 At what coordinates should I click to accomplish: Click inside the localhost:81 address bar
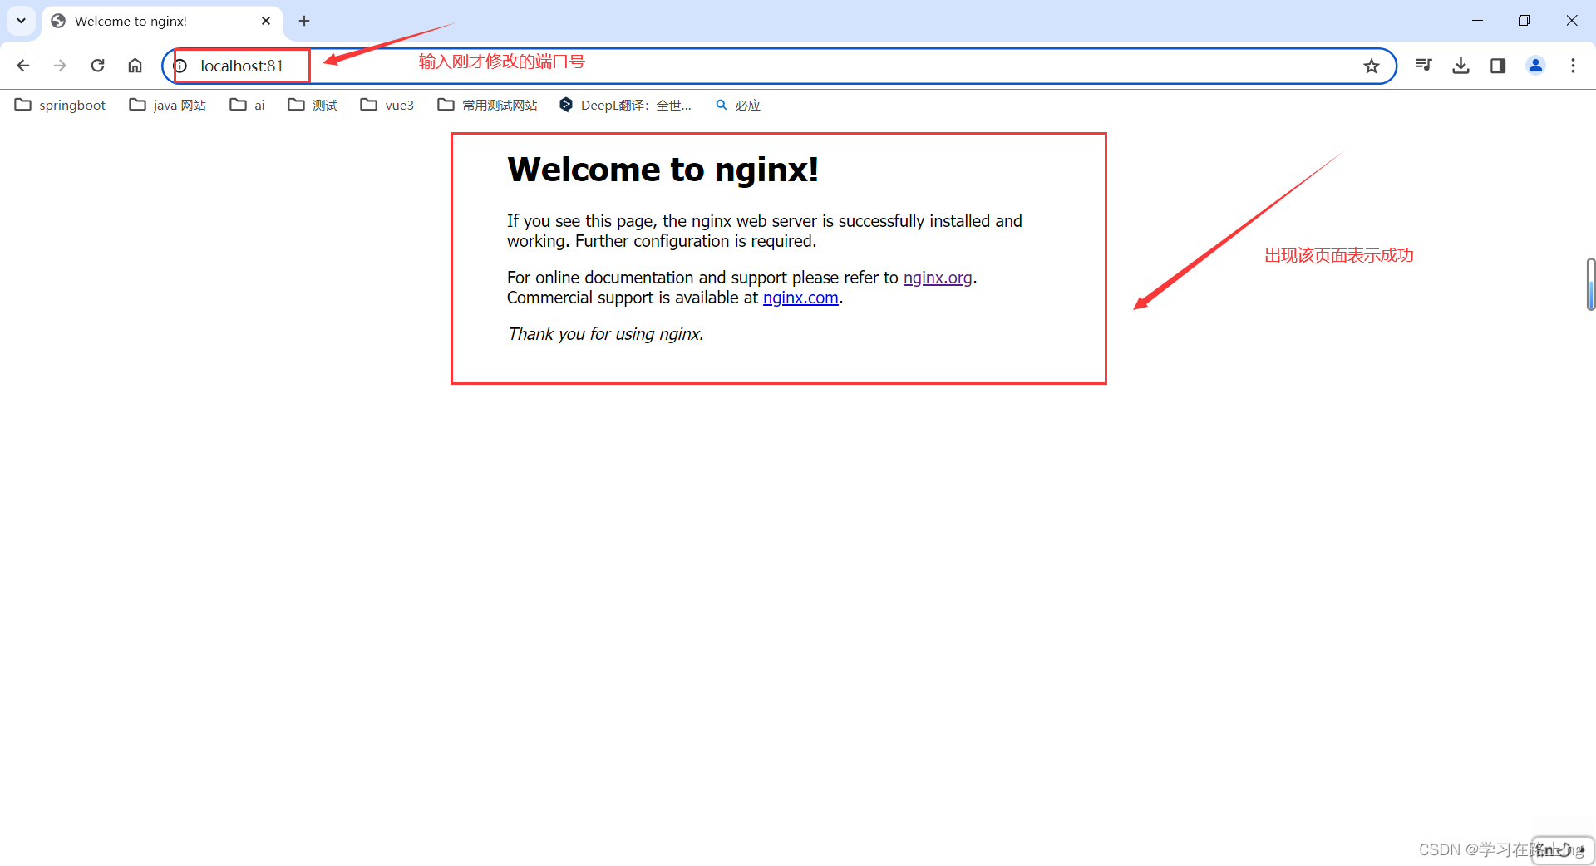click(242, 65)
